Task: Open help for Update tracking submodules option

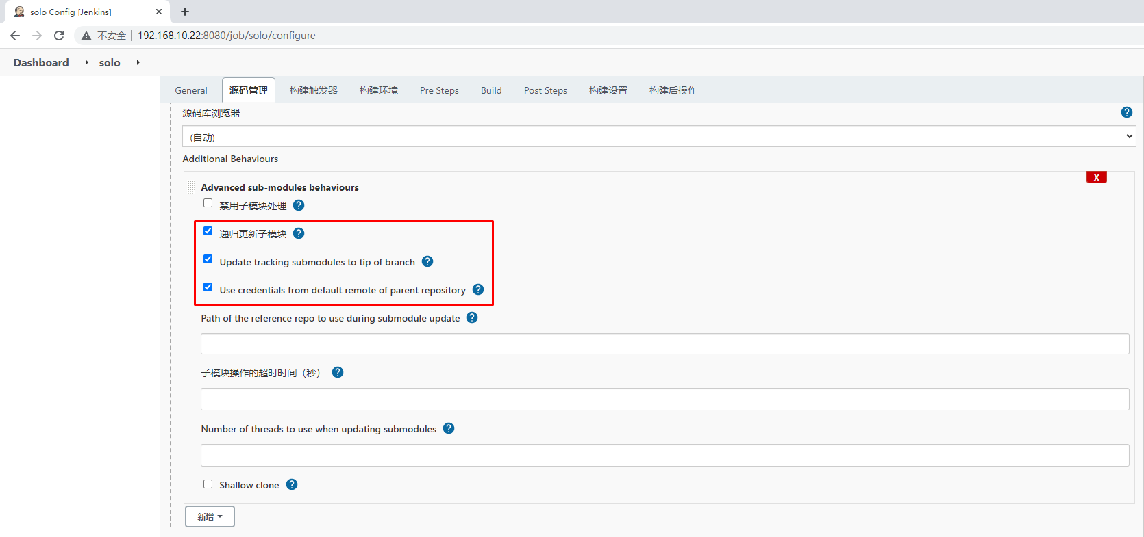Action: coord(427,261)
